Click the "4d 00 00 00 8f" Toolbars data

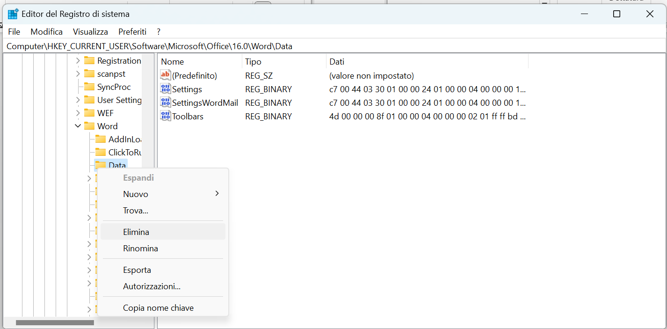(x=428, y=116)
